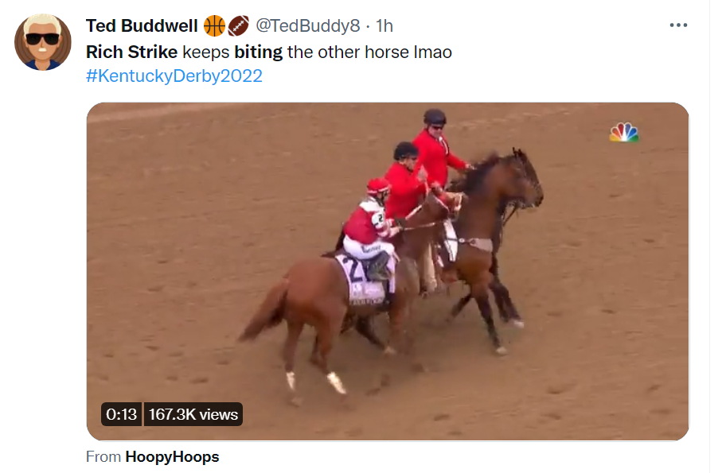Open the HoopyHoops source link
726x473 pixels.
tap(172, 457)
